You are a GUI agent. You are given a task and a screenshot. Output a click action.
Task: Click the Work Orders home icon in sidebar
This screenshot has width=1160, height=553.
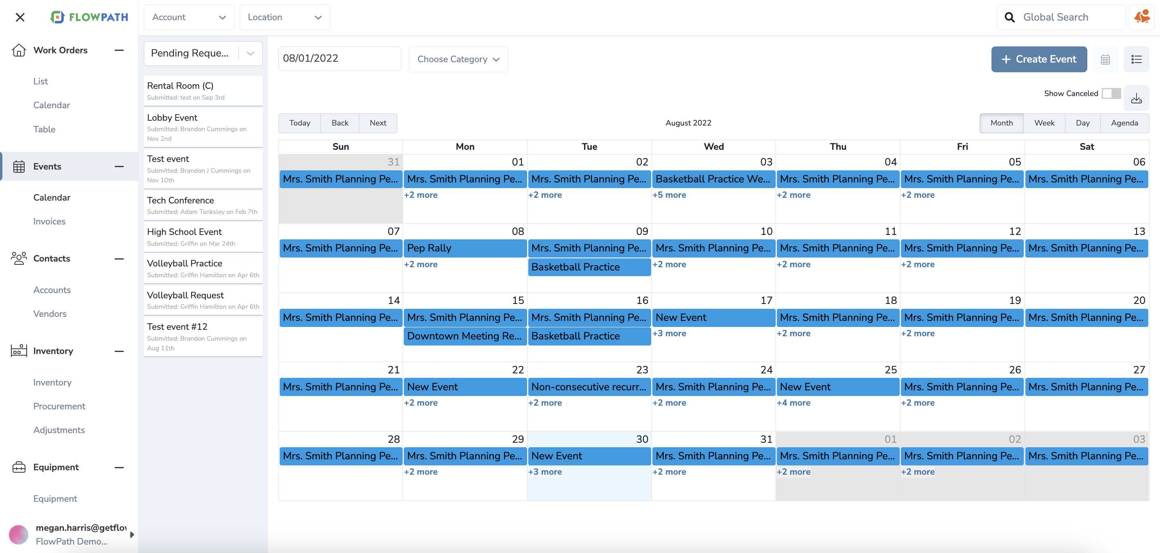tap(19, 50)
